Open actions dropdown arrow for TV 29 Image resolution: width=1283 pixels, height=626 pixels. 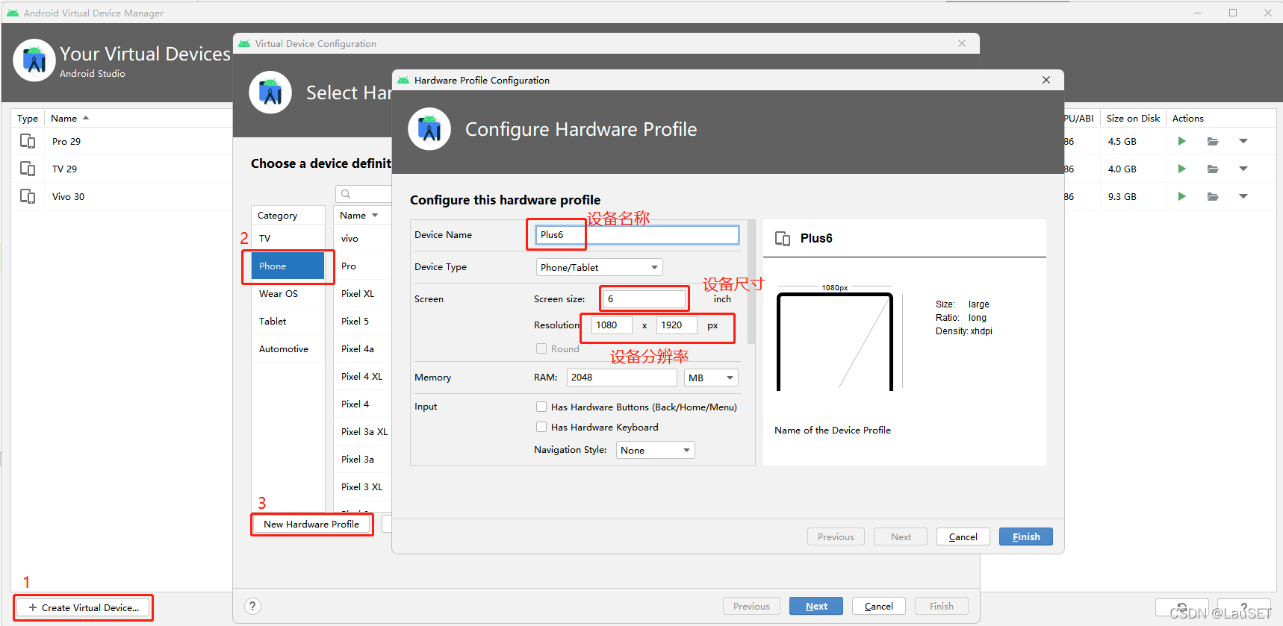[x=1243, y=169]
